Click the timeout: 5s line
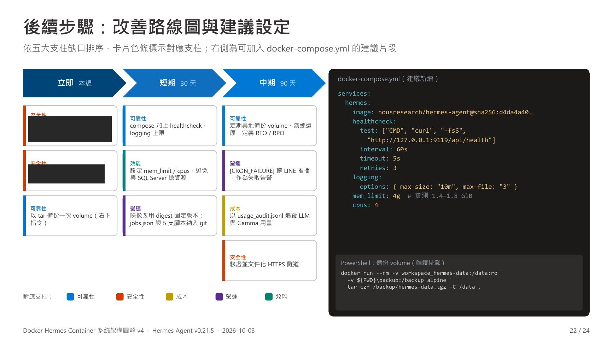Viewport: 613px width, 344px height. [380, 158]
